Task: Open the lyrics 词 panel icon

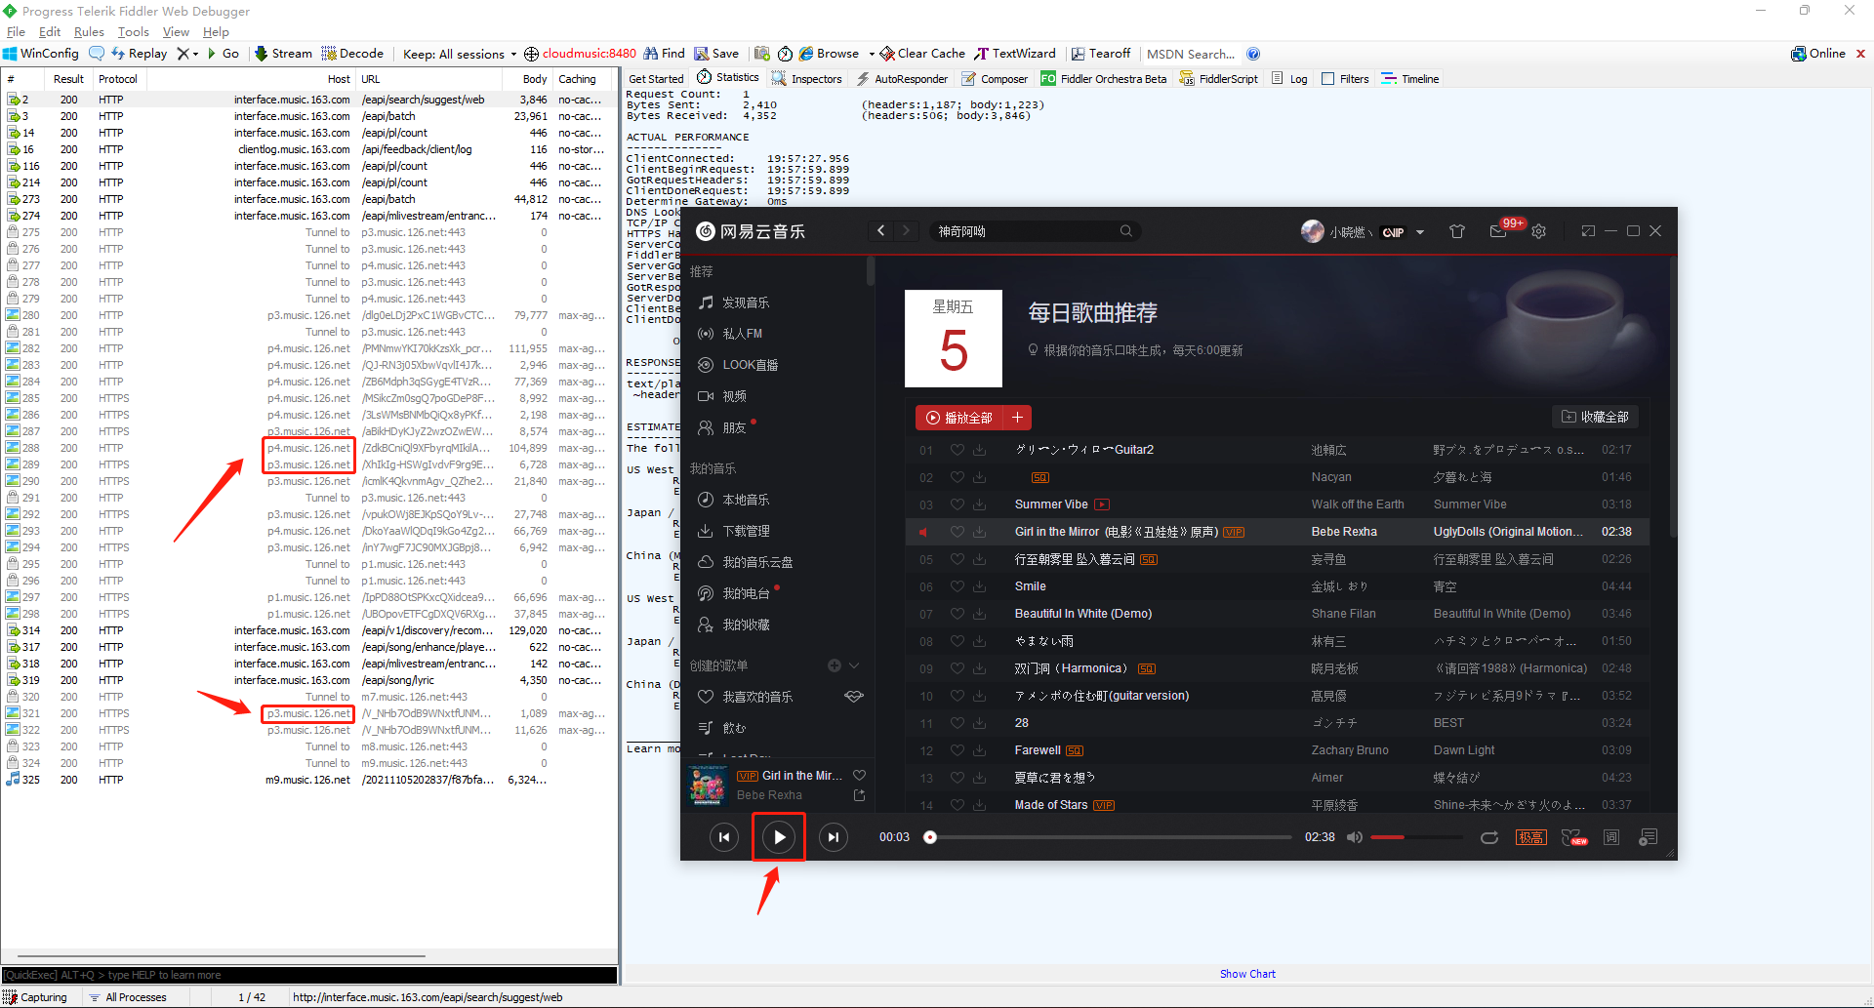Action: point(1611,837)
